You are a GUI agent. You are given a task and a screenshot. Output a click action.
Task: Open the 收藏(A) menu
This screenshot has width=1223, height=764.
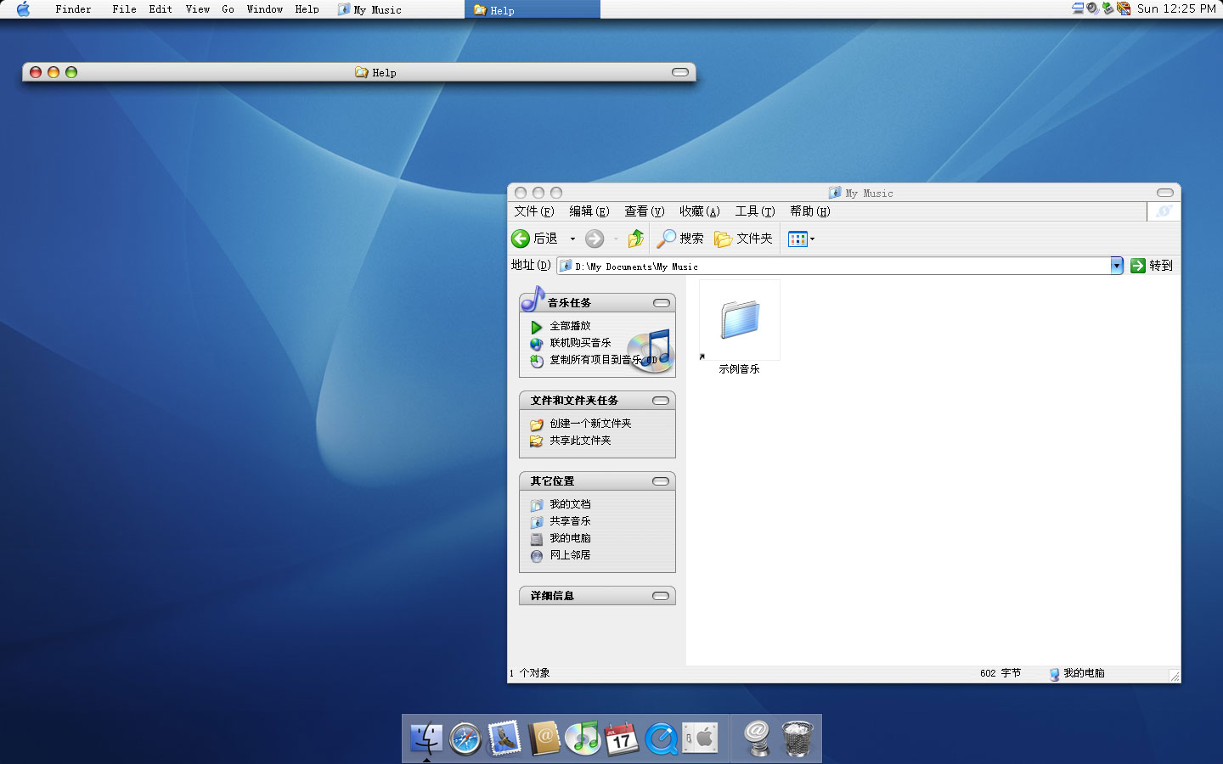pos(699,211)
